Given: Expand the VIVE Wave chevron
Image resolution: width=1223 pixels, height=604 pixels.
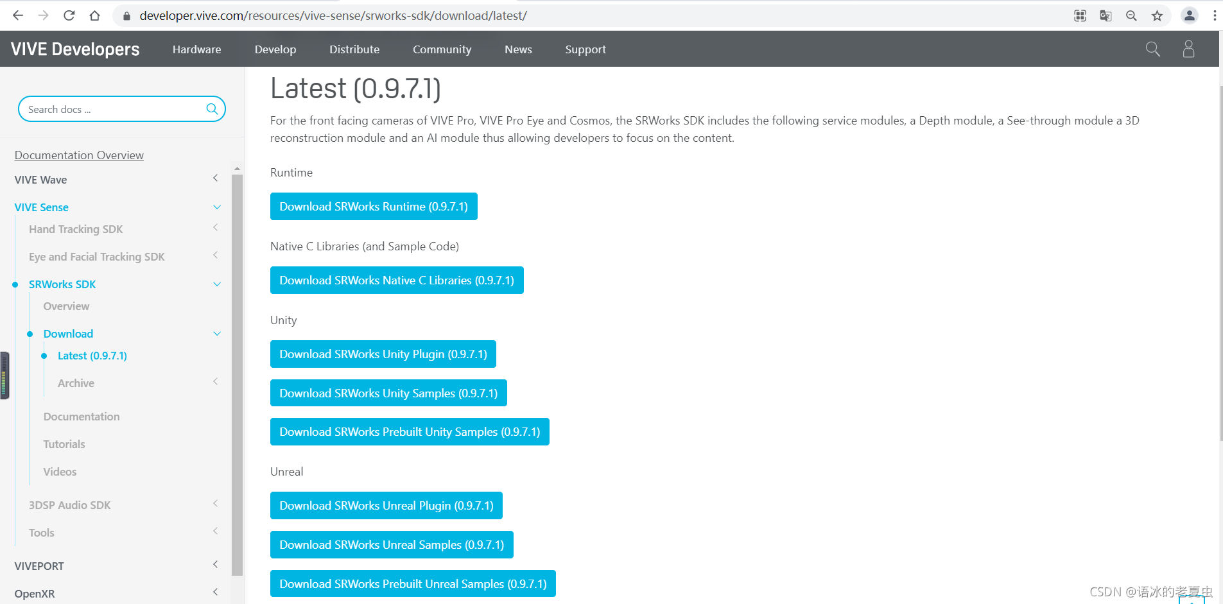Looking at the screenshot, I should click(216, 178).
